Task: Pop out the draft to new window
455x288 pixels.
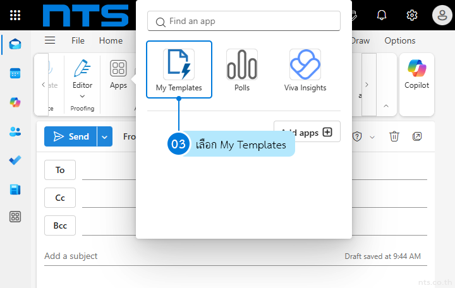Action: 417,136
